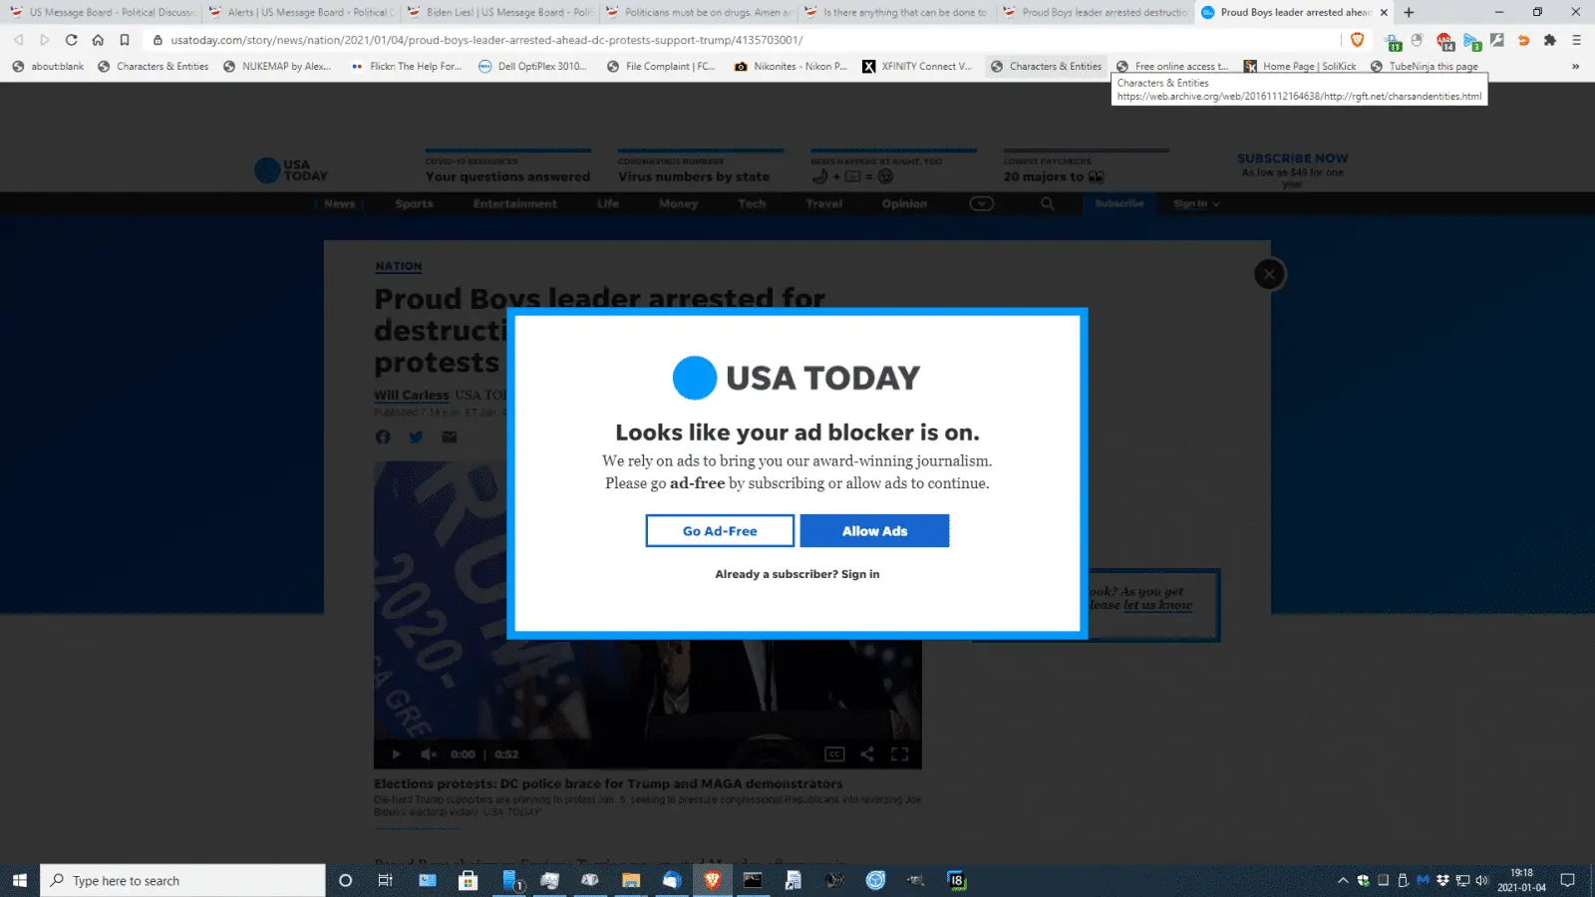1595x897 pixels.
Task: Open the 'Flickr: The Help For...' bookmark
Action: pyautogui.click(x=407, y=66)
